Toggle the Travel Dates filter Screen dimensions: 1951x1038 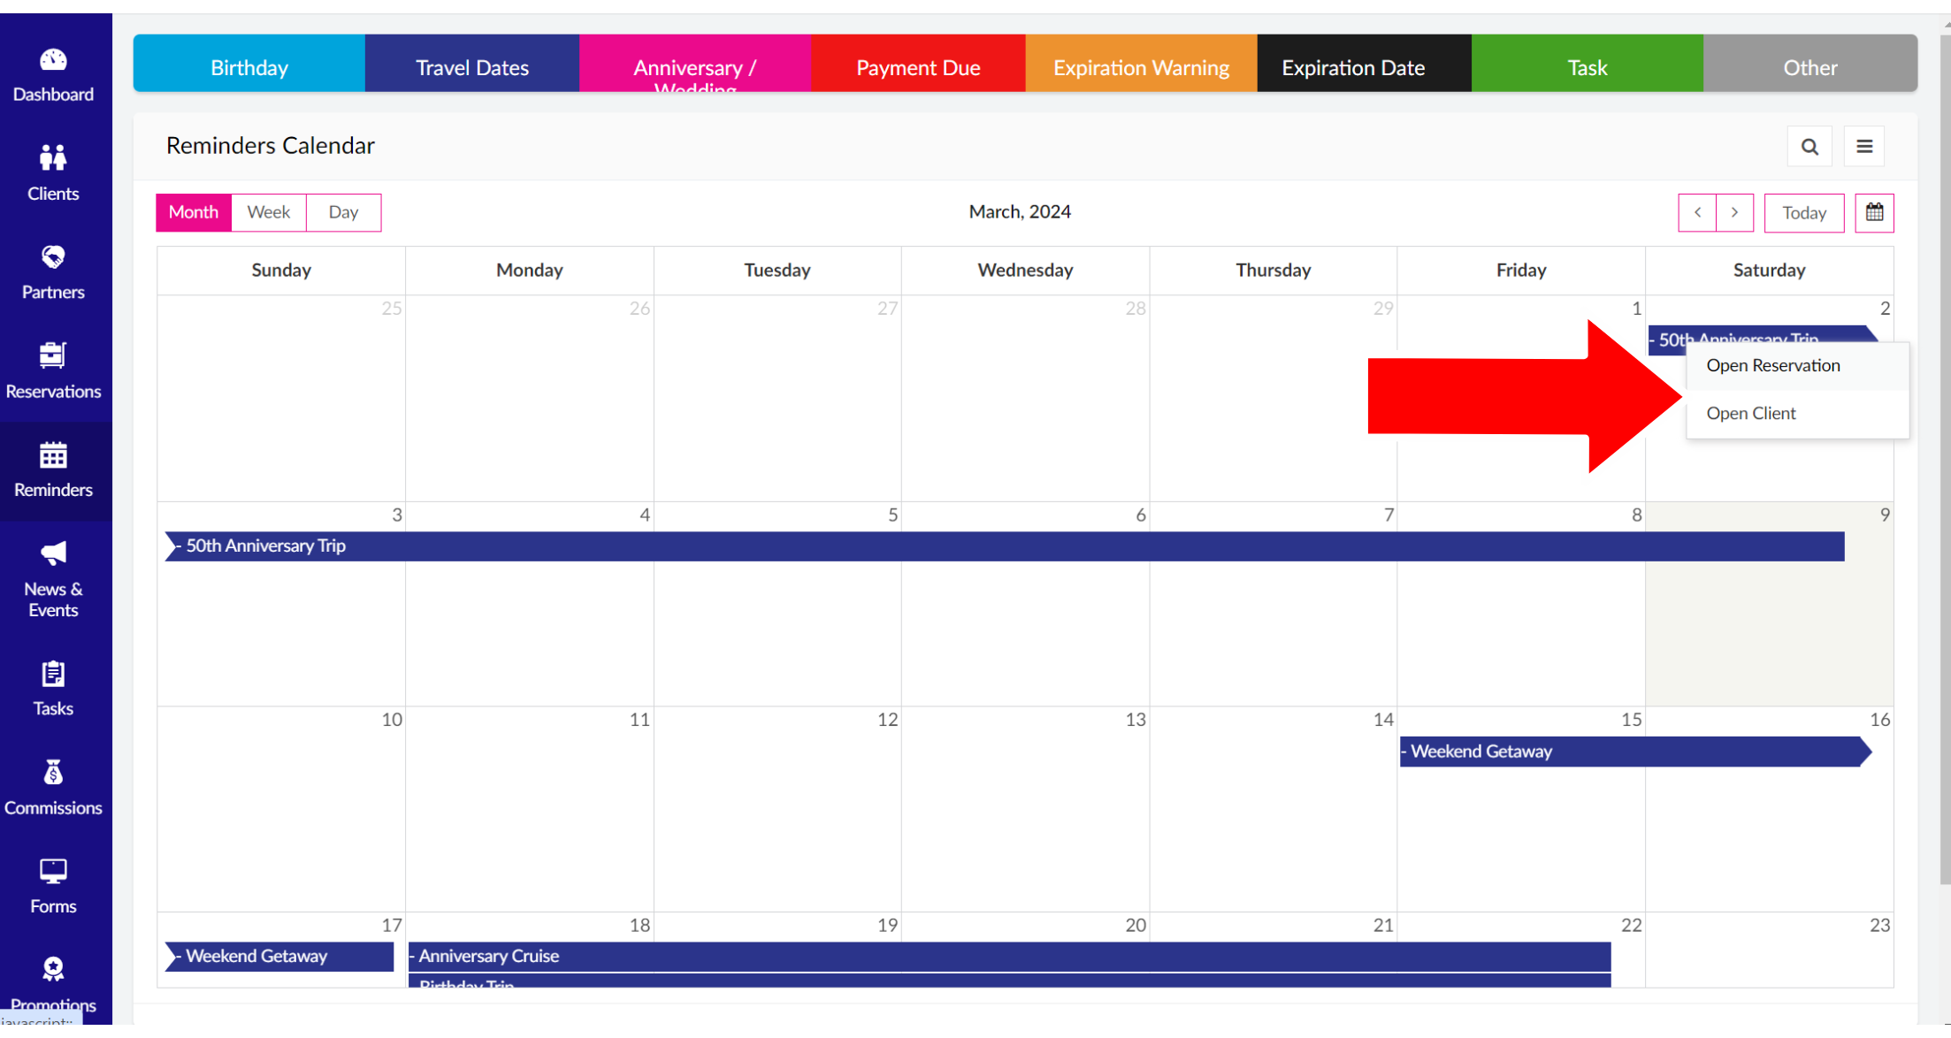point(471,67)
